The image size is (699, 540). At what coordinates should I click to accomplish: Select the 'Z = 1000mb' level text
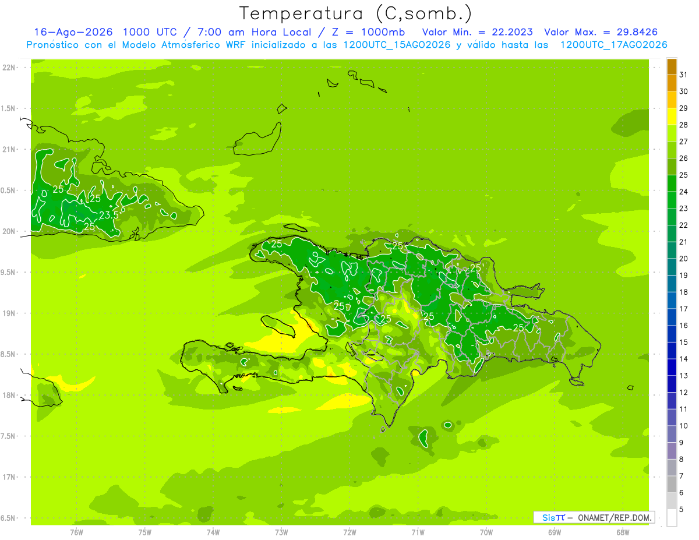[370, 32]
